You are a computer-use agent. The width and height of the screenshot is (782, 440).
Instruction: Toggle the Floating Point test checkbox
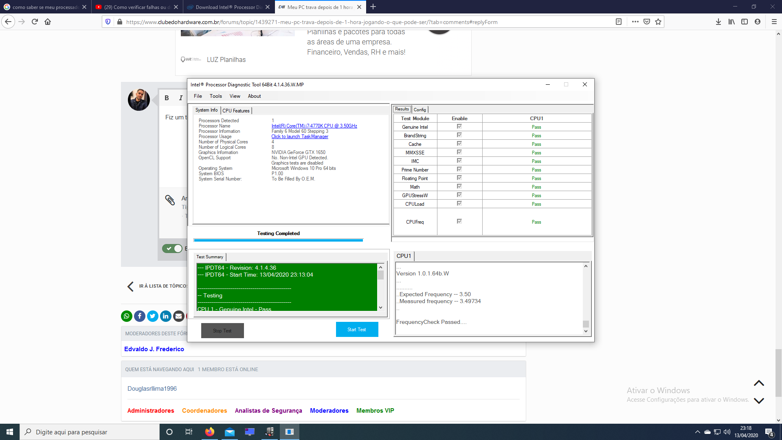tap(459, 178)
